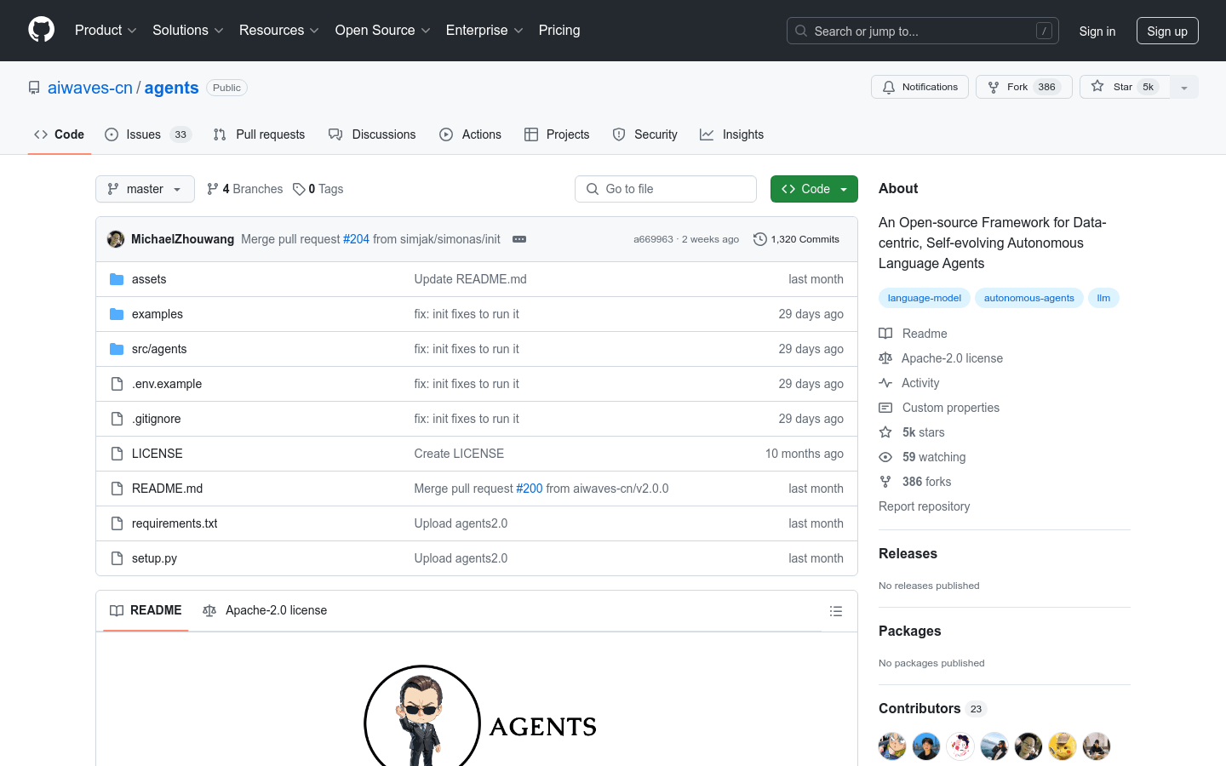Click the bell icon in Notifications
The height and width of the screenshot is (766, 1226).
[x=889, y=87]
